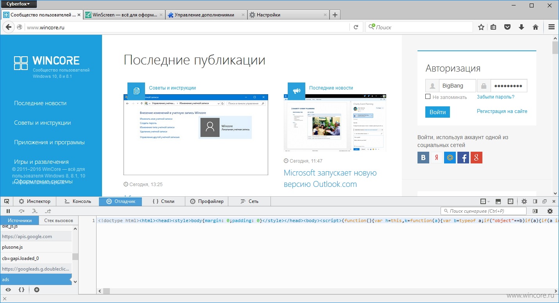Click the Pocket icon in toolbar
Image resolution: width=559 pixels, height=303 pixels.
(x=507, y=27)
